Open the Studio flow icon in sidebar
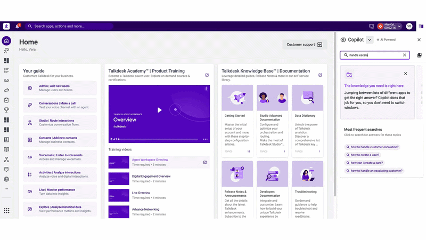 pos(6,159)
